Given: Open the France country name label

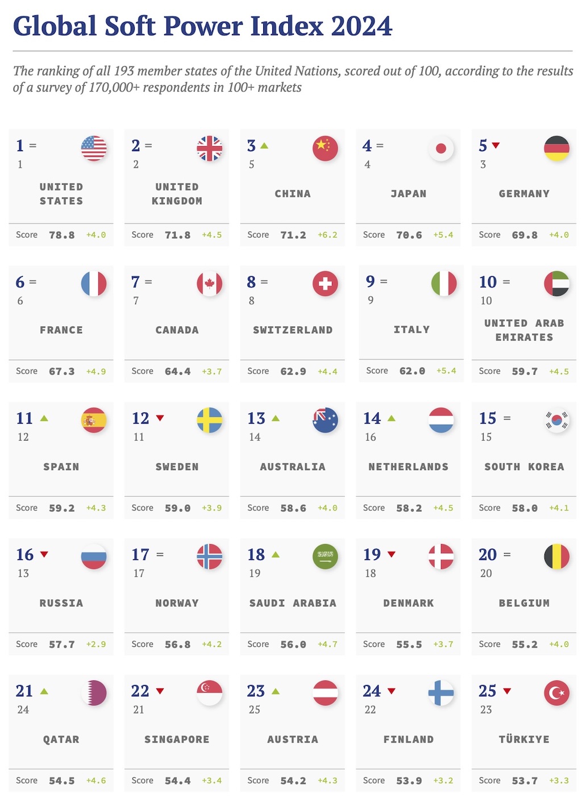Looking at the screenshot, I should click(x=61, y=330).
